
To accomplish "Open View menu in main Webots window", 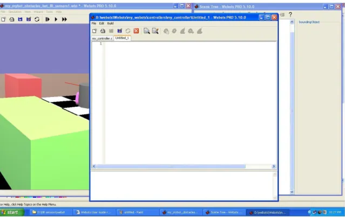I will pos(28,12).
